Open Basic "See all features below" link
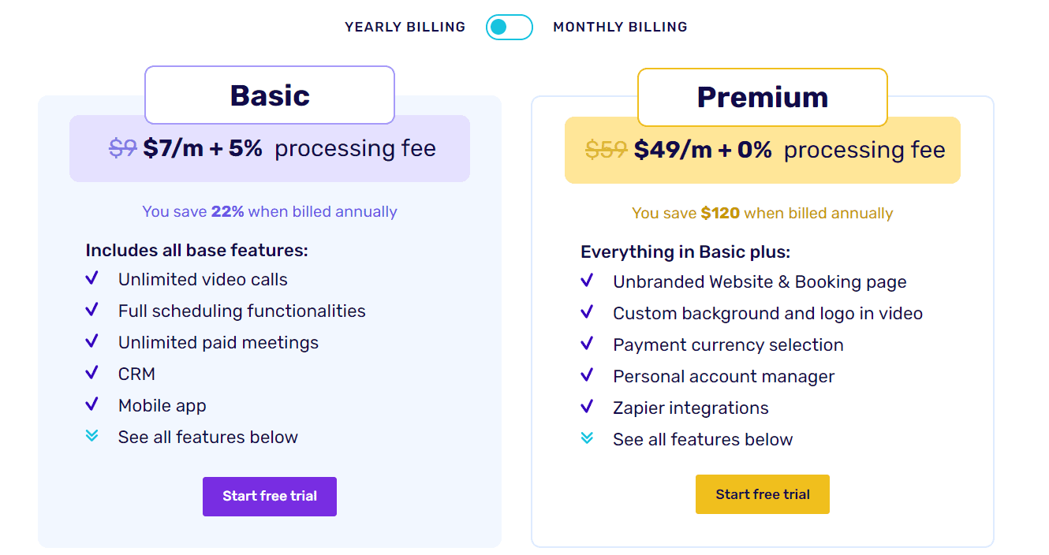This screenshot has height=555, width=1049. click(208, 437)
